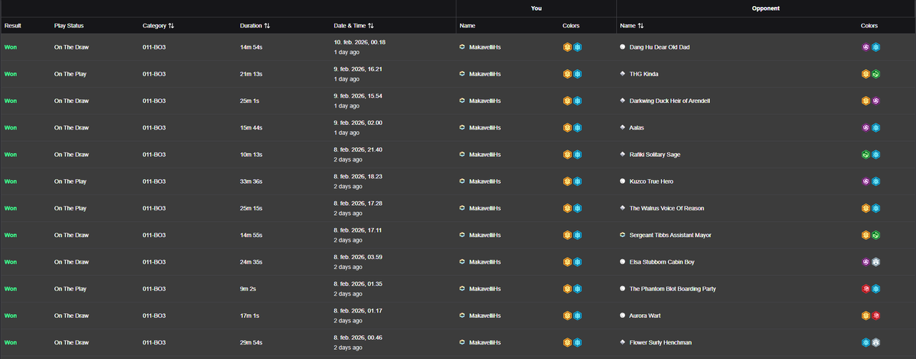Click MakavelliHs name in the 9m 2s match row
Viewport: 916px width, 359px height.
pos(485,289)
